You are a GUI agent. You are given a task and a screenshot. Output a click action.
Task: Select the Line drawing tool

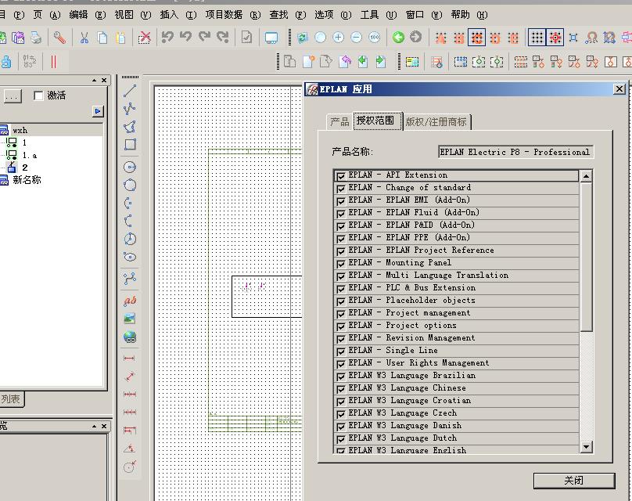tap(130, 91)
